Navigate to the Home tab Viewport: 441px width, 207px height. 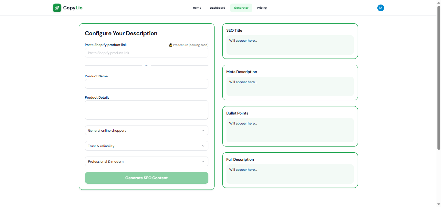[x=197, y=8]
